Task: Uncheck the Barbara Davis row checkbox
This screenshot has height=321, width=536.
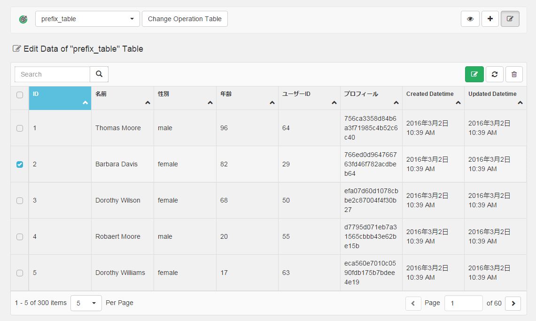Action: 20,164
